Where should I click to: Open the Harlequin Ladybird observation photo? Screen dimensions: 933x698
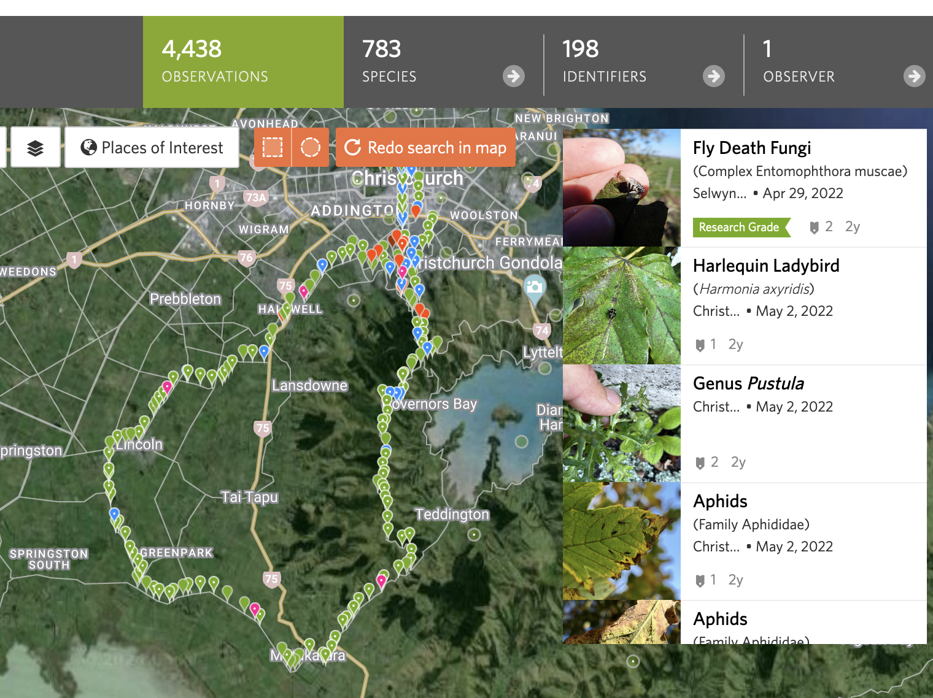tap(622, 305)
